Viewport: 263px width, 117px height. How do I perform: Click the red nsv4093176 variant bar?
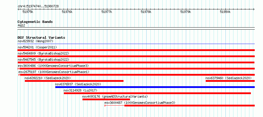tap(106, 99)
